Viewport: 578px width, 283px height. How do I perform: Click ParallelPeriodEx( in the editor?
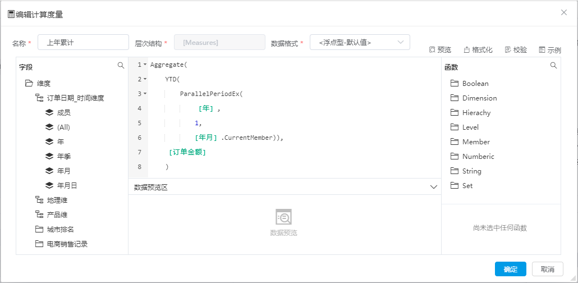[x=211, y=94]
